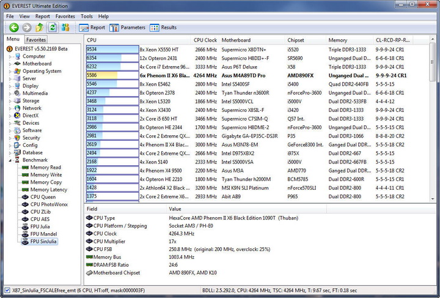Expand the Storage tree node
This screenshot has width=440, height=298.
click(x=10, y=101)
